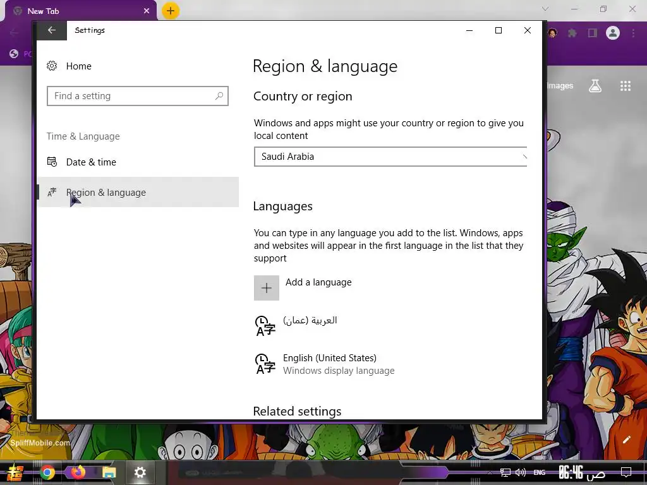Click the Add a language button

(303, 288)
